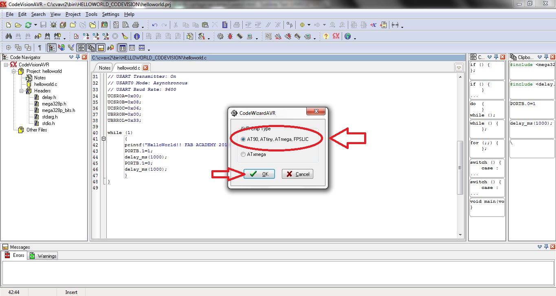Click the alpha-beta character icon
556x296 pixels.
tap(289, 25)
